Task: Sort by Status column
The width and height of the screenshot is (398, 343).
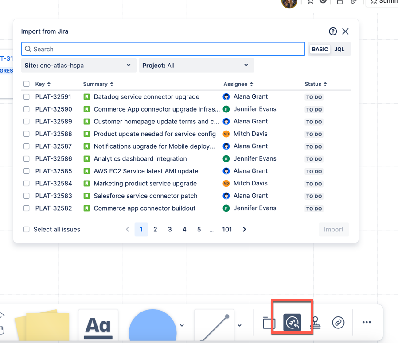Action: pyautogui.click(x=316, y=84)
